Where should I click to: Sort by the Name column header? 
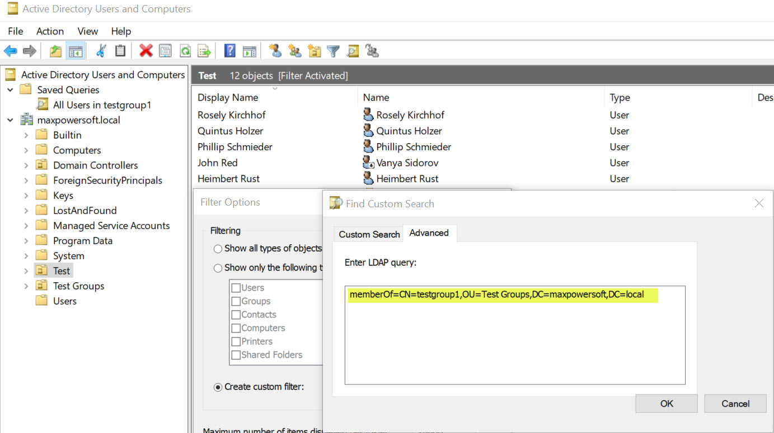tap(481, 97)
